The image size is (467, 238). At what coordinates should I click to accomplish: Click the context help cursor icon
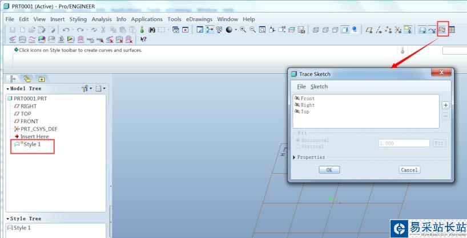click(x=143, y=39)
